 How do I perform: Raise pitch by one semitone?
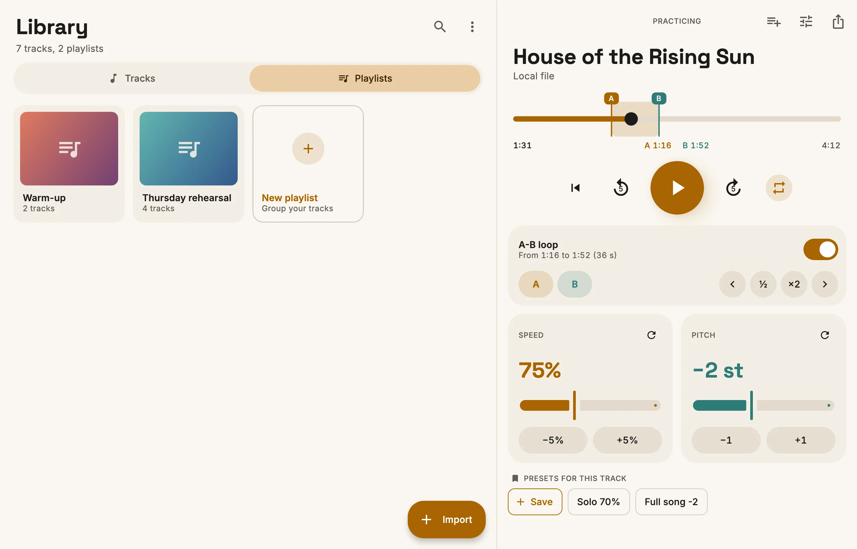coord(800,440)
